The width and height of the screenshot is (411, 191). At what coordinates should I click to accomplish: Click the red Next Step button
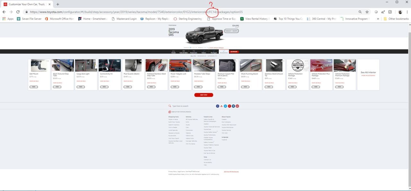(204, 95)
